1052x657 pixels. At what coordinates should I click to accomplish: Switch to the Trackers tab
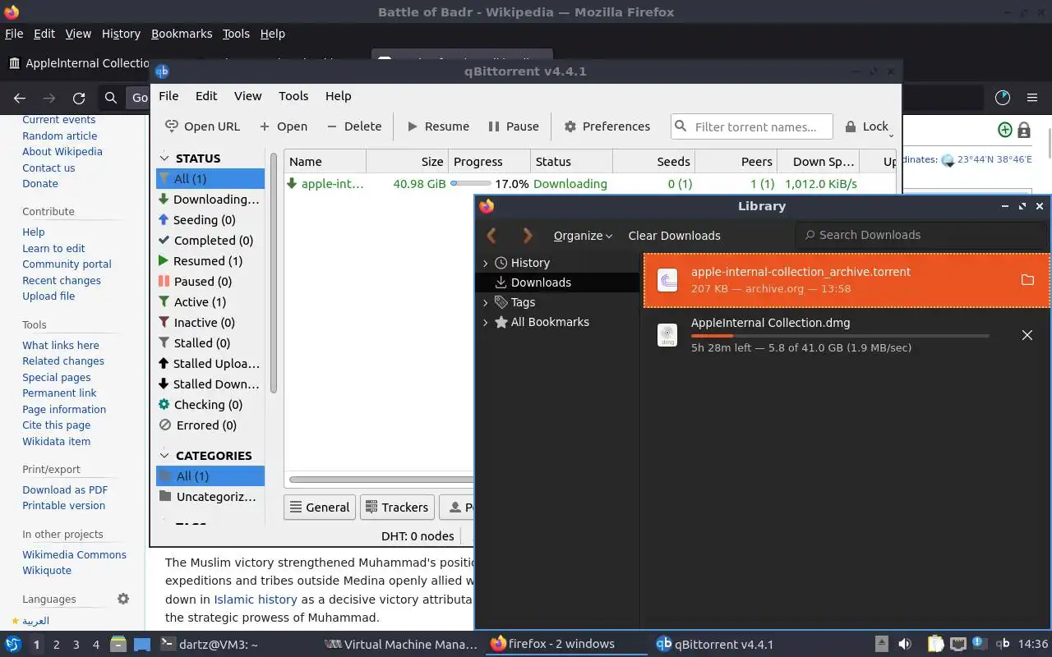pyautogui.click(x=395, y=508)
